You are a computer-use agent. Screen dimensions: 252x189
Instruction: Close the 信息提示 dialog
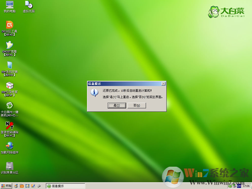pos(163,84)
